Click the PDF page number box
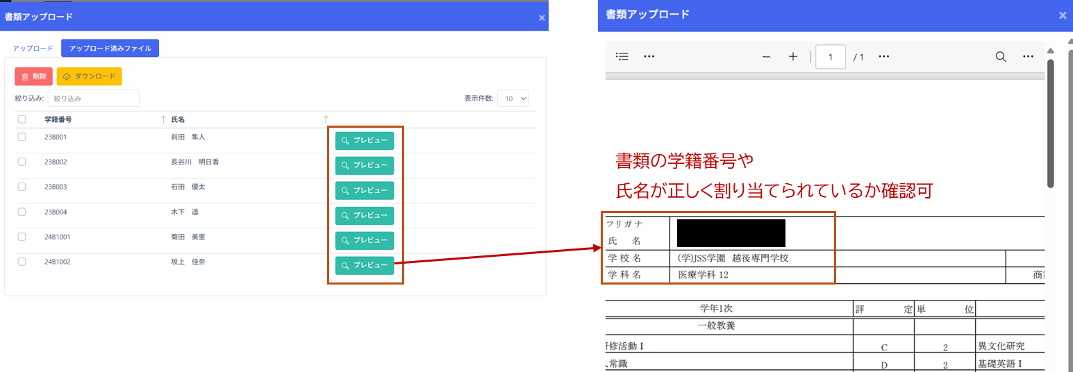The width and height of the screenshot is (1073, 372). tap(830, 57)
